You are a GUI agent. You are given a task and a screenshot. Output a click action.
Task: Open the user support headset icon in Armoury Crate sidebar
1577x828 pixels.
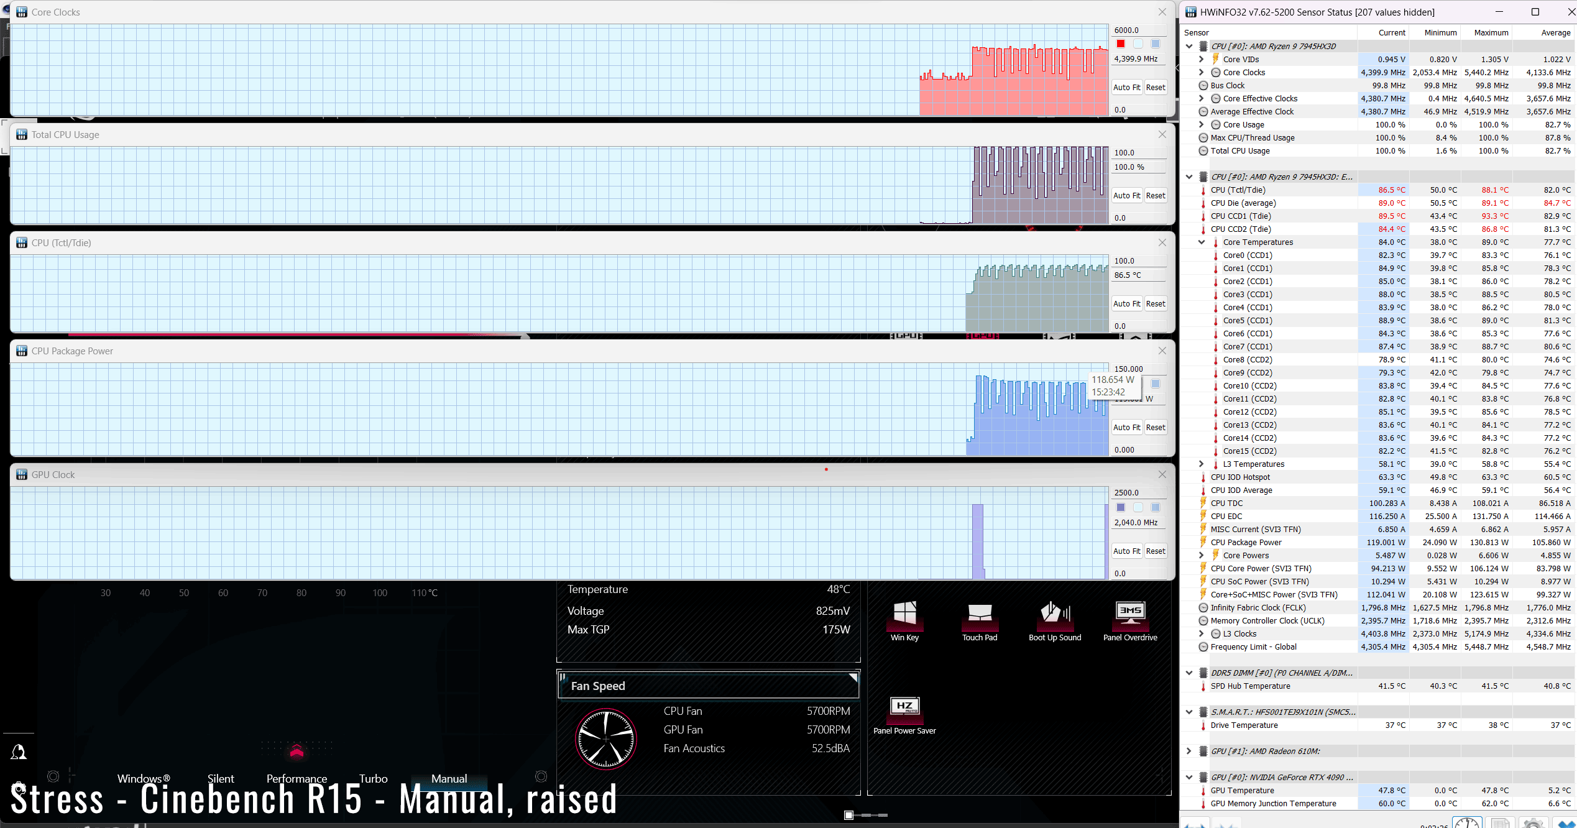[19, 753]
